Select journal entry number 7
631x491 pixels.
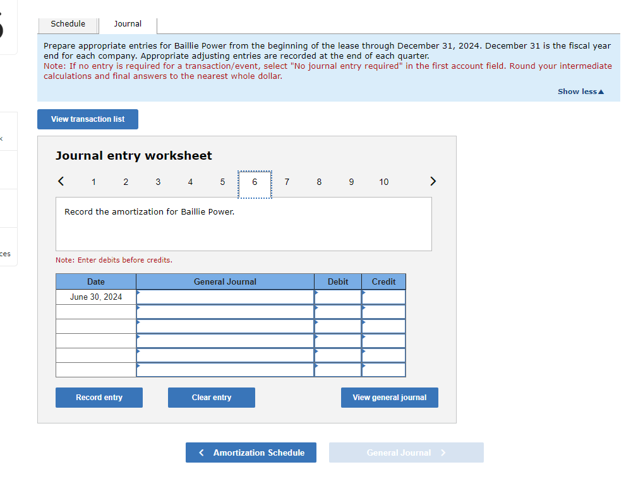[287, 182]
